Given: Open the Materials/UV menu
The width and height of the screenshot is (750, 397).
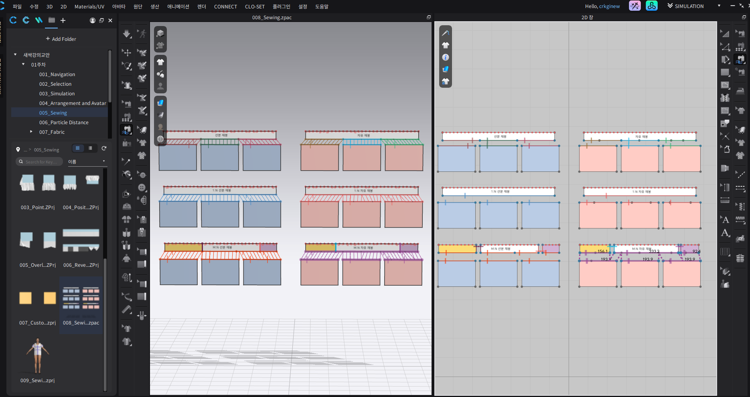Looking at the screenshot, I should click(x=89, y=6).
